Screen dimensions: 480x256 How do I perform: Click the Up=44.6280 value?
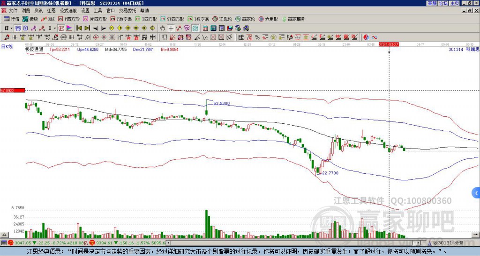point(88,49)
